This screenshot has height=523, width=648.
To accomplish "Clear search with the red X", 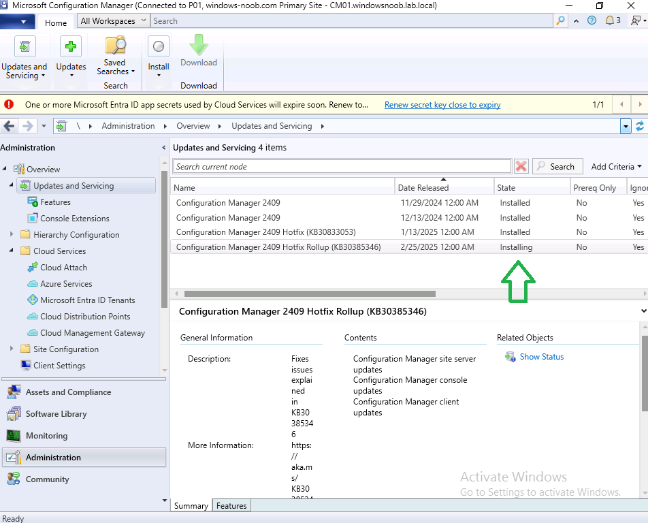I will [521, 166].
